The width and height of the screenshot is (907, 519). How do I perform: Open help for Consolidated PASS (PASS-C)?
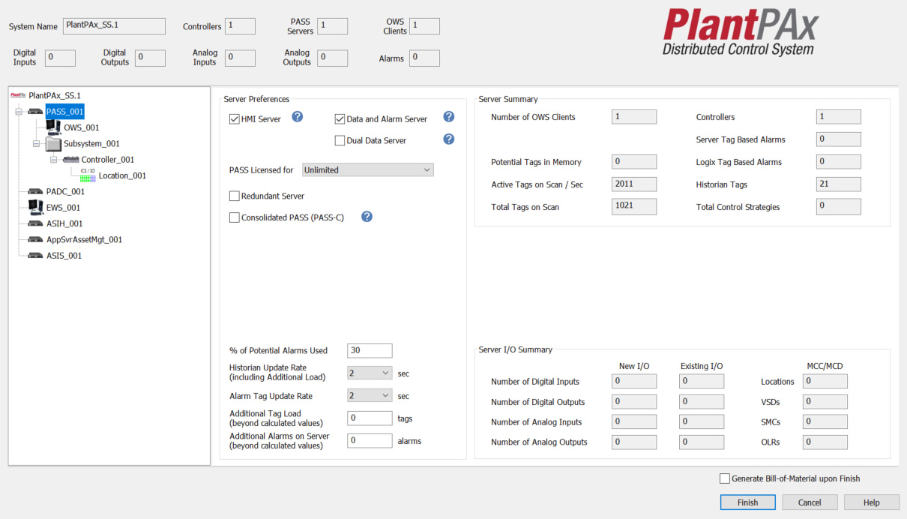pos(367,217)
